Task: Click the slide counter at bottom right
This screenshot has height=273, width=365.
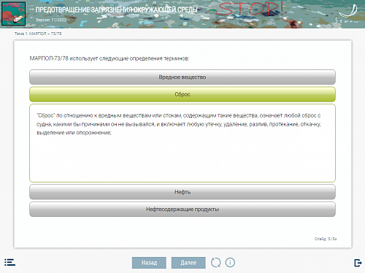Action: pyautogui.click(x=326, y=239)
